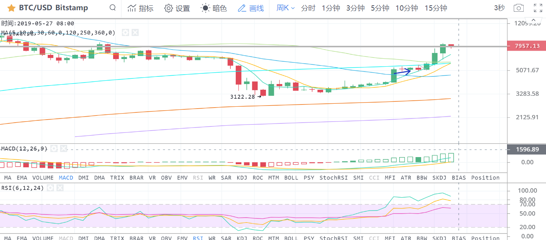The image size is (546, 240).
Task: Expand the 周K period dropdown
Action: pyautogui.click(x=286, y=8)
